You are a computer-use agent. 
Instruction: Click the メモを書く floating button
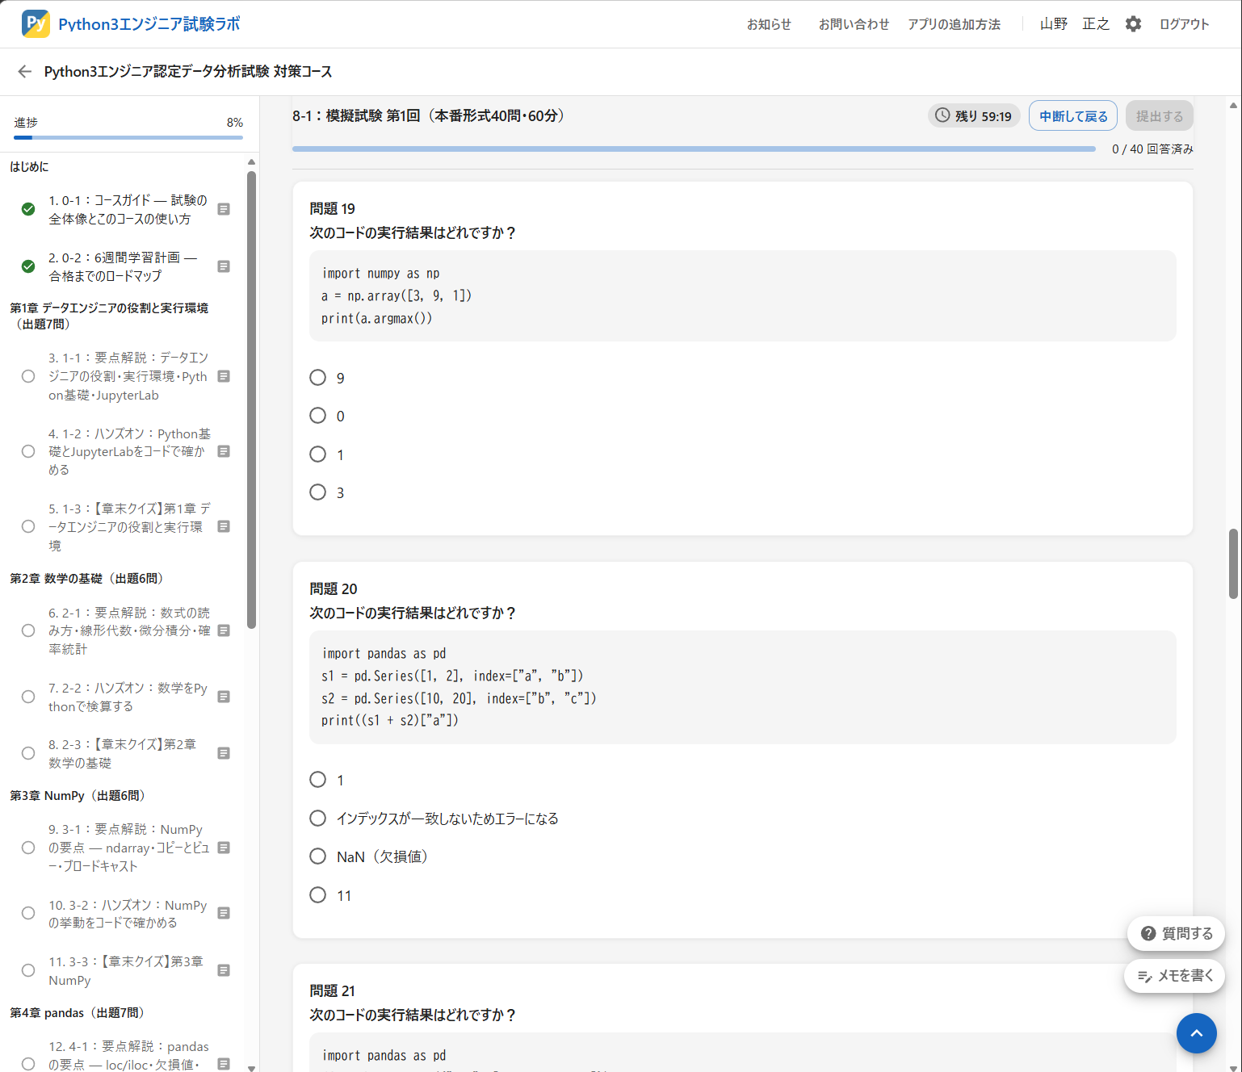point(1174,976)
